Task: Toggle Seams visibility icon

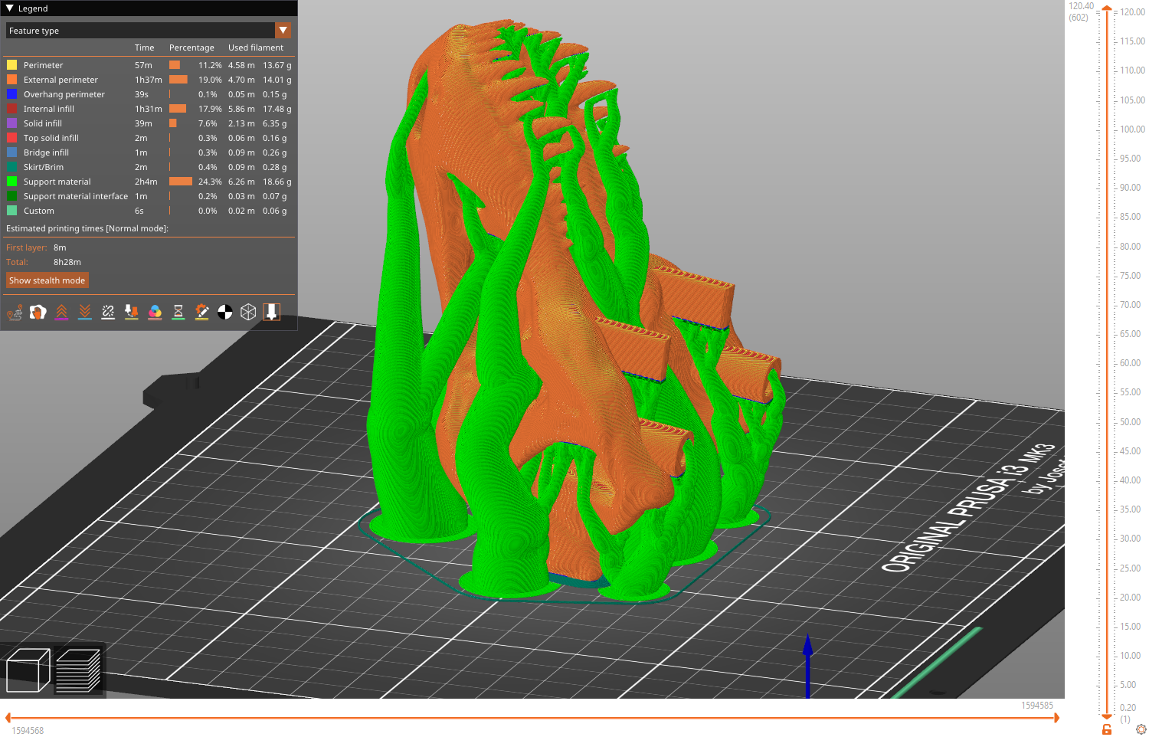Action: point(108,312)
